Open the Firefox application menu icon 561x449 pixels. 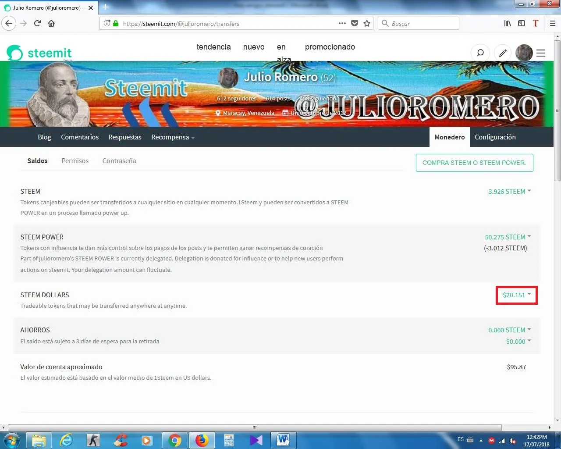coord(553,23)
